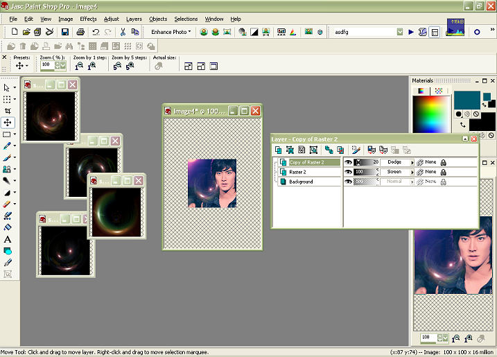Screen dimensions: 497x357
Task: Print the image via the printer icon
Action: click(x=80, y=32)
